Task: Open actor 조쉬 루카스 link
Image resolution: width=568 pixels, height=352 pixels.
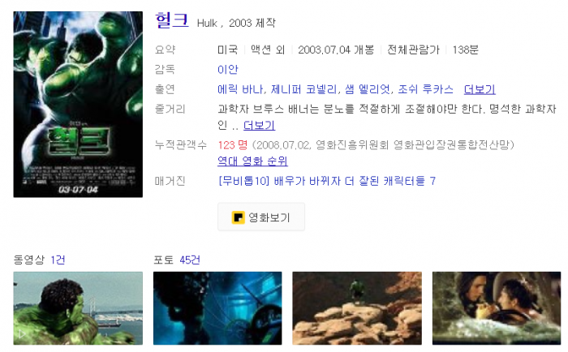Action: tap(426, 89)
